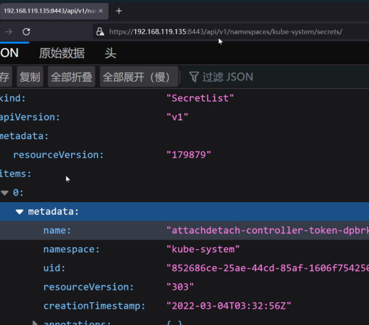Select the namespace key

72,249
